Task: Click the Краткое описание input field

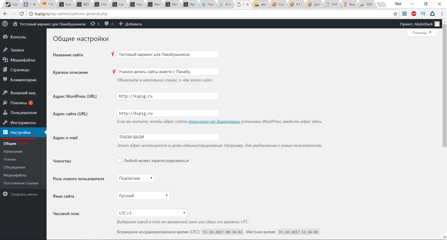Action: pyautogui.click(x=168, y=72)
